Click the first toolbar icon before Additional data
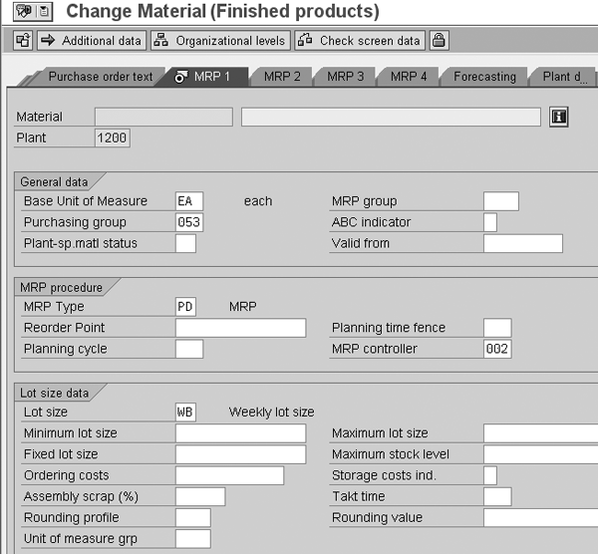Viewport: 598px width, 554px height. (x=24, y=41)
